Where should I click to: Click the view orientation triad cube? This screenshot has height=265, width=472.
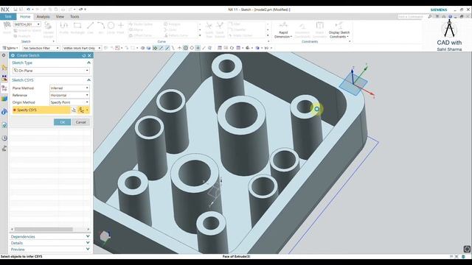105,236
